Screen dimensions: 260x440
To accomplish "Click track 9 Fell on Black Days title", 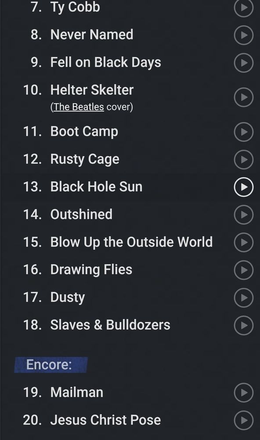I will click(x=105, y=62).
